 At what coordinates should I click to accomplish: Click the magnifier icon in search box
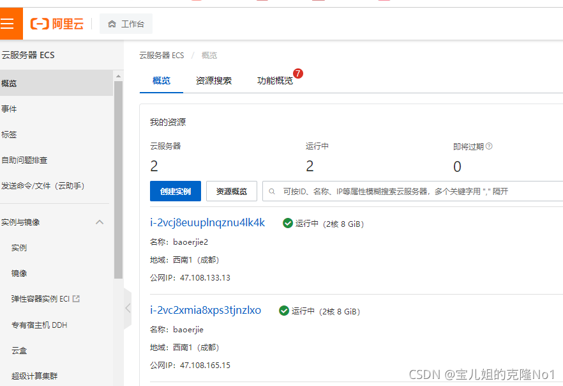click(x=272, y=192)
